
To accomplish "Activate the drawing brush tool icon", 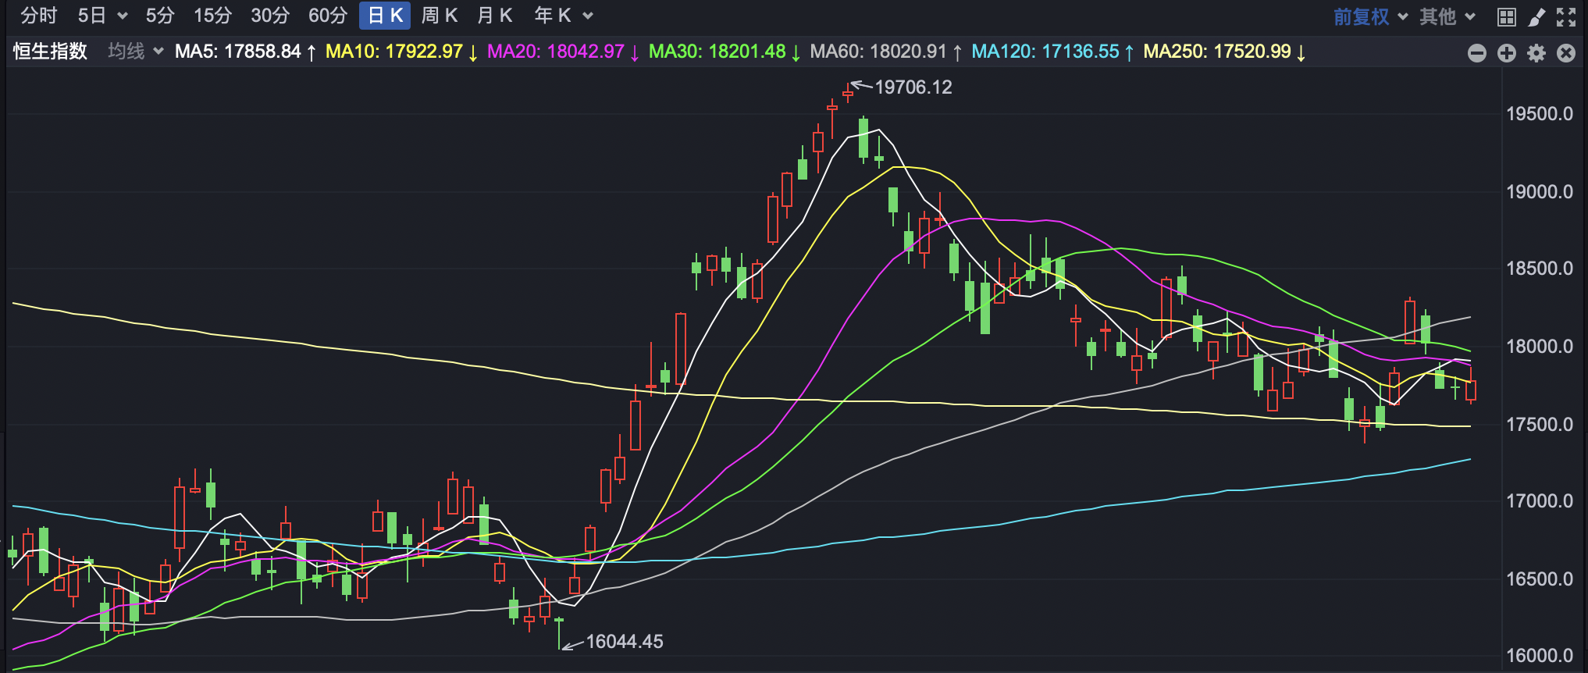I will [x=1536, y=16].
